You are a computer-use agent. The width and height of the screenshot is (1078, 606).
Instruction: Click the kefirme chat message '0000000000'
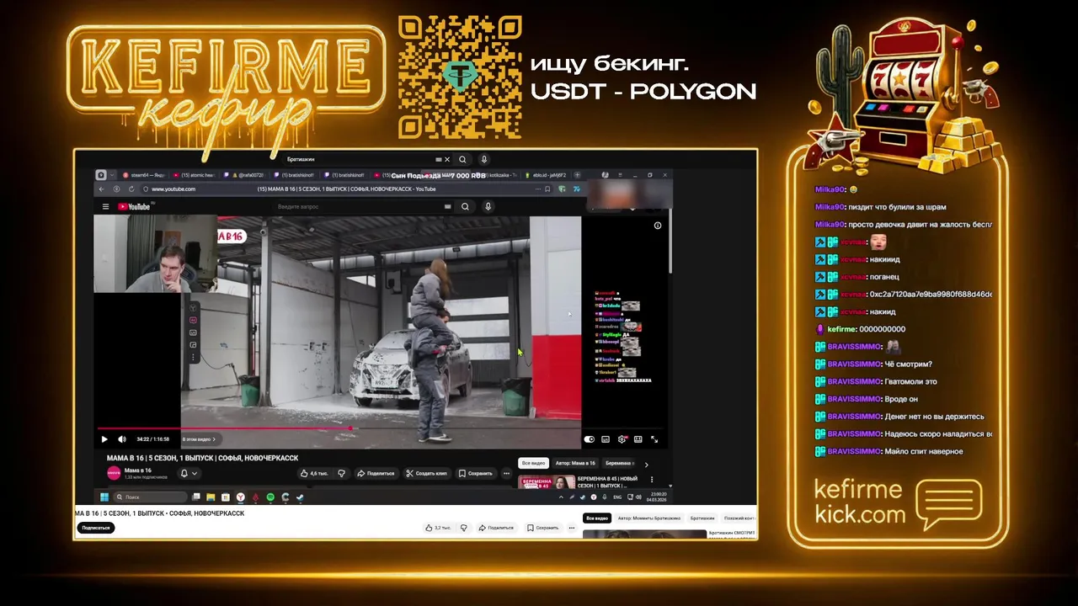click(883, 329)
